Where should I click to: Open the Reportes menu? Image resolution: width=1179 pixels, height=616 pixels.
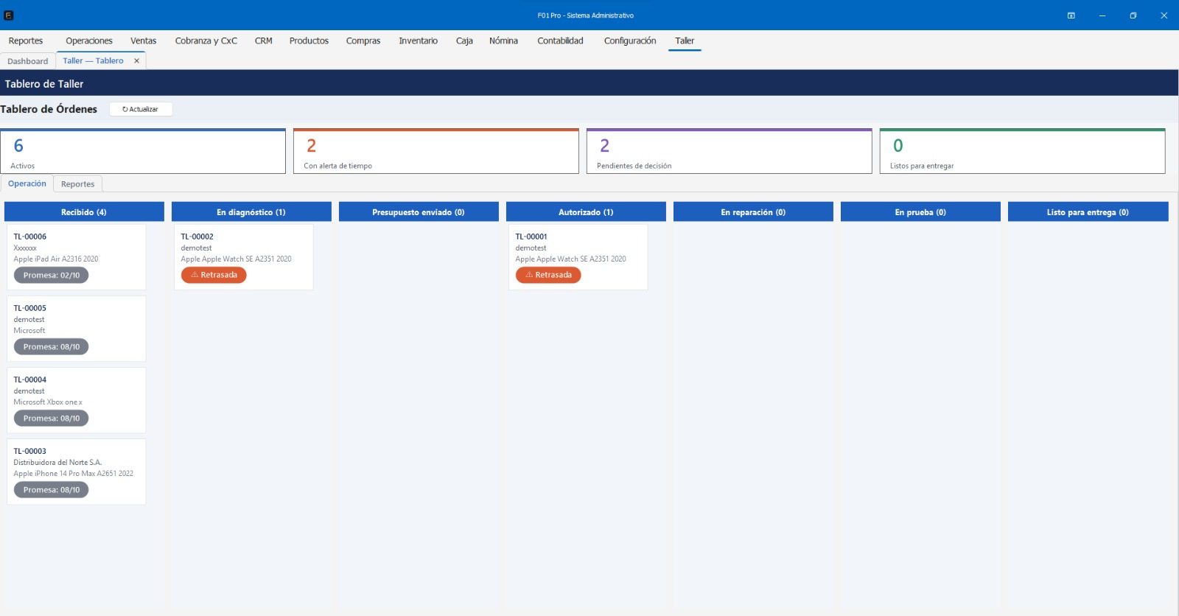pyautogui.click(x=26, y=41)
